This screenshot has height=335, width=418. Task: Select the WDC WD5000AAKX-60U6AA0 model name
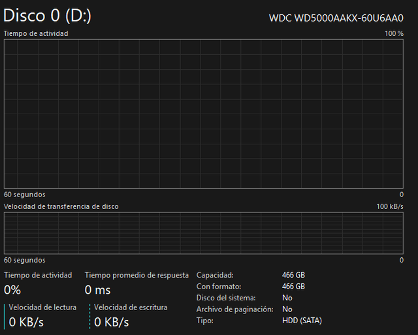tap(336, 18)
